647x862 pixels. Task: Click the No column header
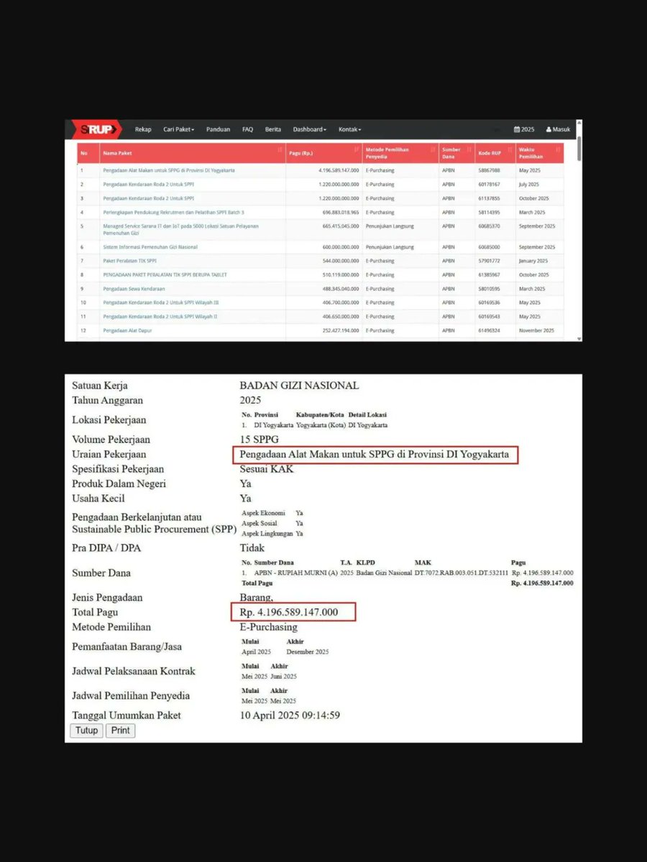[87, 153]
